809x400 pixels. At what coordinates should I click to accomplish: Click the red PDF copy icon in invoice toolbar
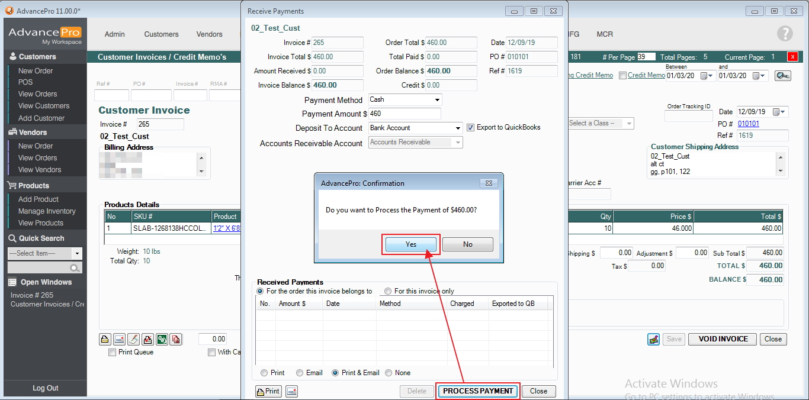(x=176, y=340)
